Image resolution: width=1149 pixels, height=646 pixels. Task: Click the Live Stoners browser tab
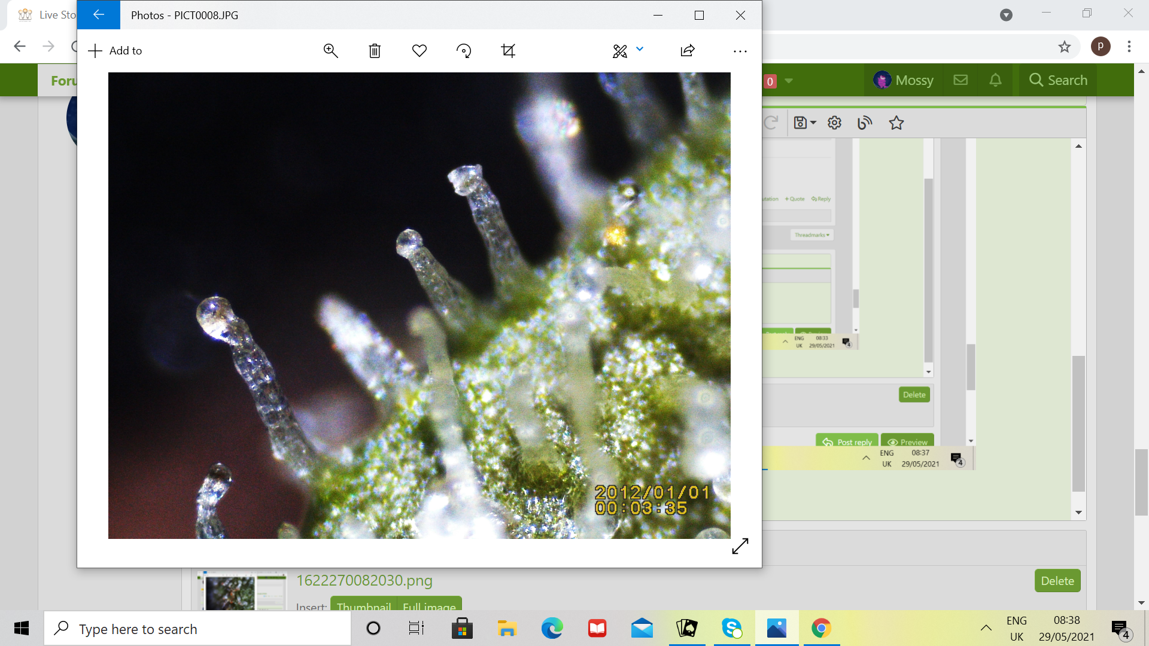[47, 15]
